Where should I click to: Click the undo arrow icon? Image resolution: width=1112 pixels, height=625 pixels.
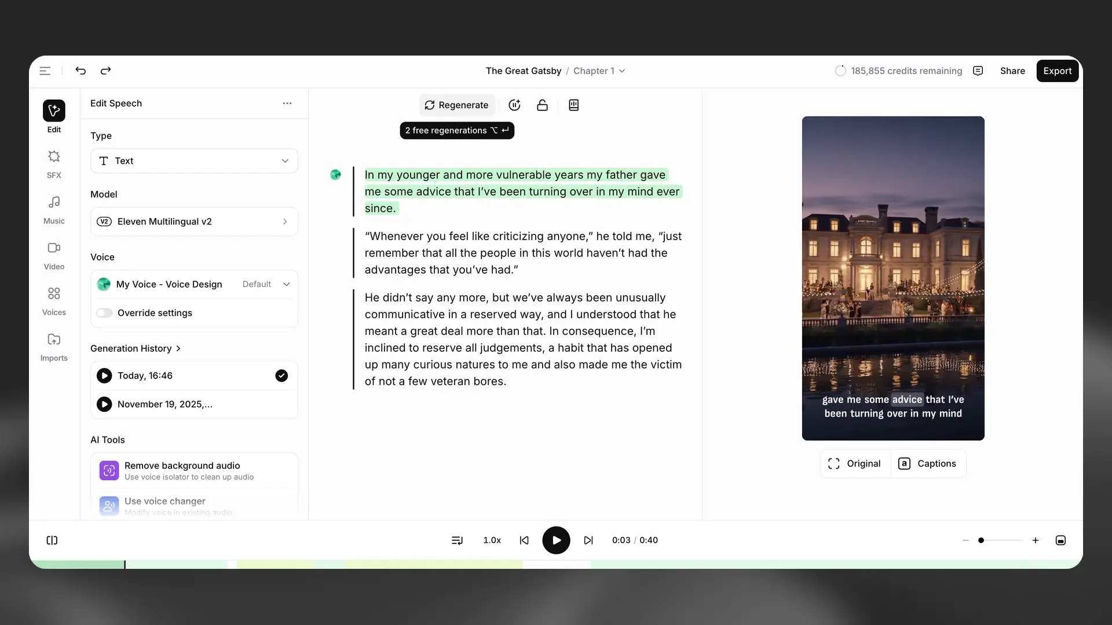tap(81, 71)
